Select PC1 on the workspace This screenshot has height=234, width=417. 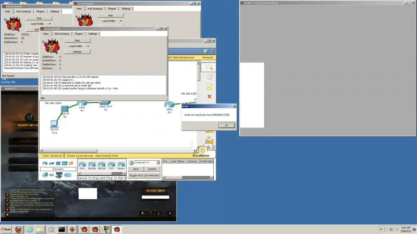(54, 124)
